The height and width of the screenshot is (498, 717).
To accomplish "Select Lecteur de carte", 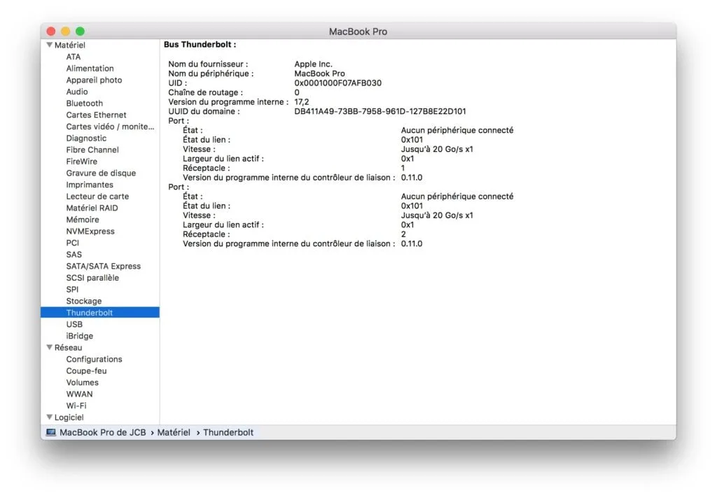I will coord(97,197).
